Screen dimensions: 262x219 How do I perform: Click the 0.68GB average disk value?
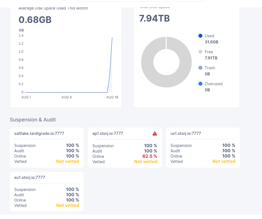point(35,20)
